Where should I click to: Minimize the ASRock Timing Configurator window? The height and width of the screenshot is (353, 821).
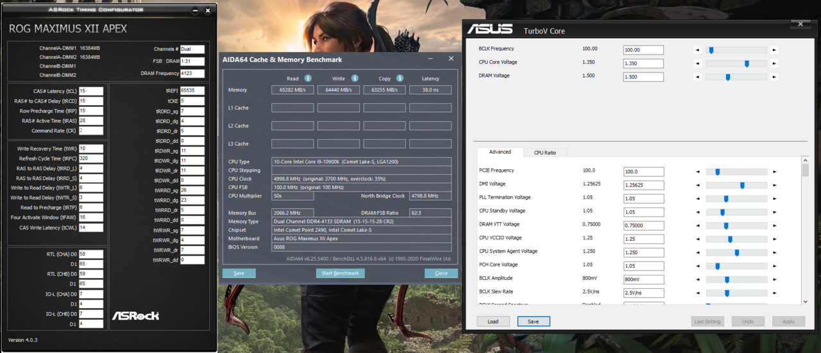click(196, 11)
